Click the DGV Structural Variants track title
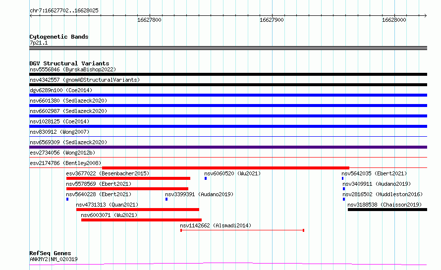Viewport: 441px width, 270px height. pos(69,63)
